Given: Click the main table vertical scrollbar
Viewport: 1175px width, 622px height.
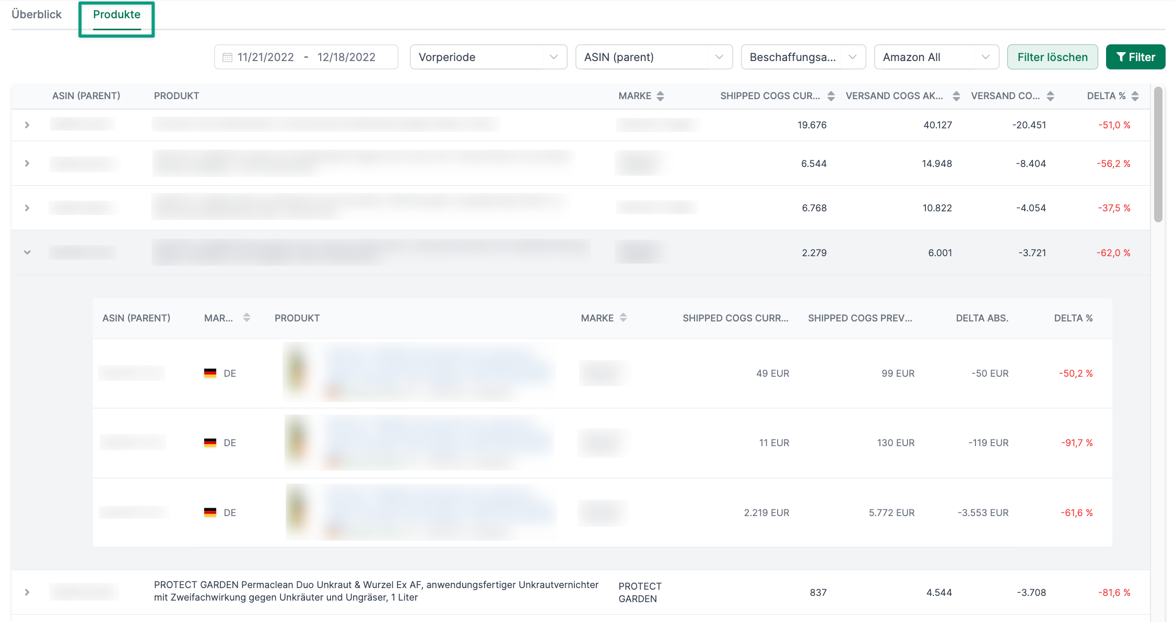Looking at the screenshot, I should coord(1158,154).
